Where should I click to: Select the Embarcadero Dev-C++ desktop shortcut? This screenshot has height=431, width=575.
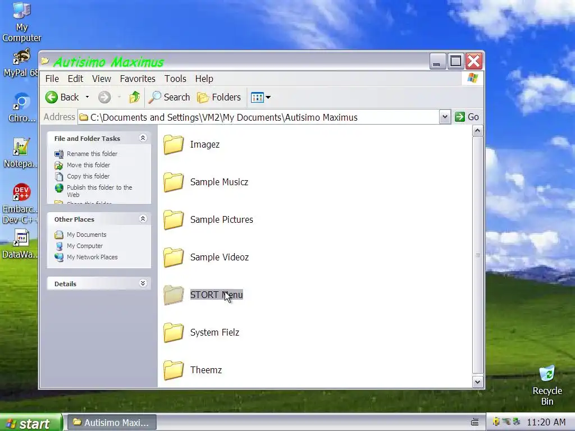[x=21, y=203]
